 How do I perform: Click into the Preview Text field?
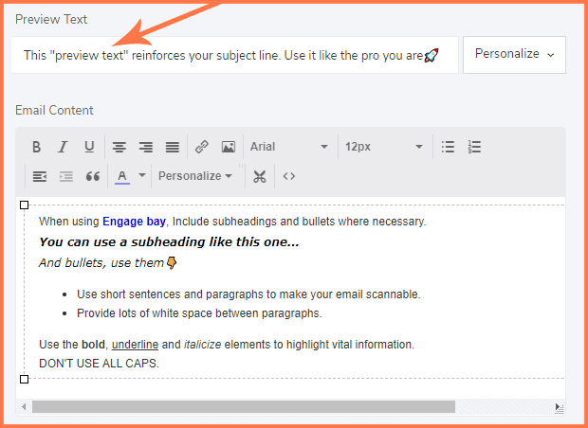(x=235, y=55)
